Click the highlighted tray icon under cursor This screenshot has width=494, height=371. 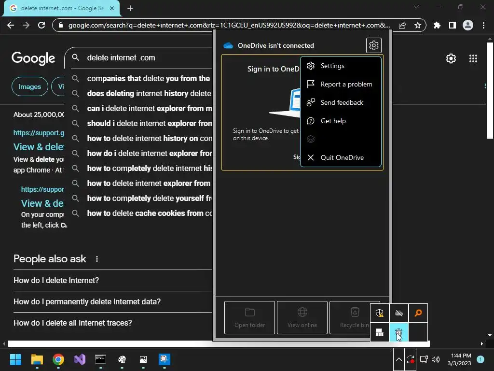tap(399, 332)
